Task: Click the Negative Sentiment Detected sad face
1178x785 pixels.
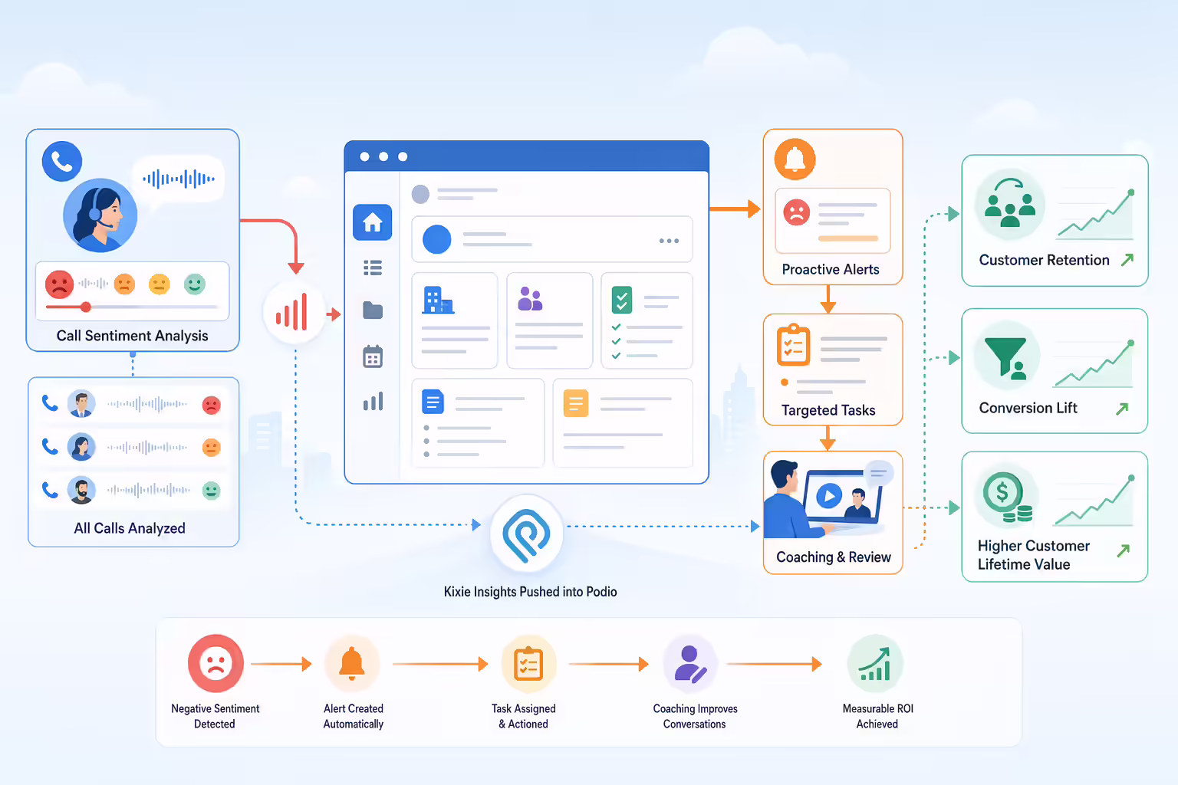Action: 216,664
